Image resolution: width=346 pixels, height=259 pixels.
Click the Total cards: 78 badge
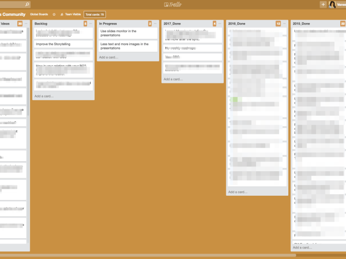95,14
